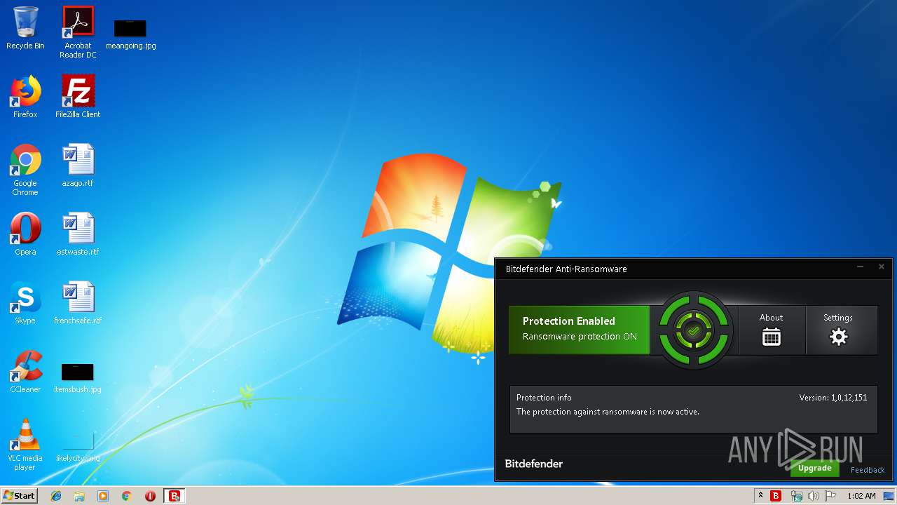
Task: Open Internet Explorer from the taskbar
Action: (x=56, y=496)
